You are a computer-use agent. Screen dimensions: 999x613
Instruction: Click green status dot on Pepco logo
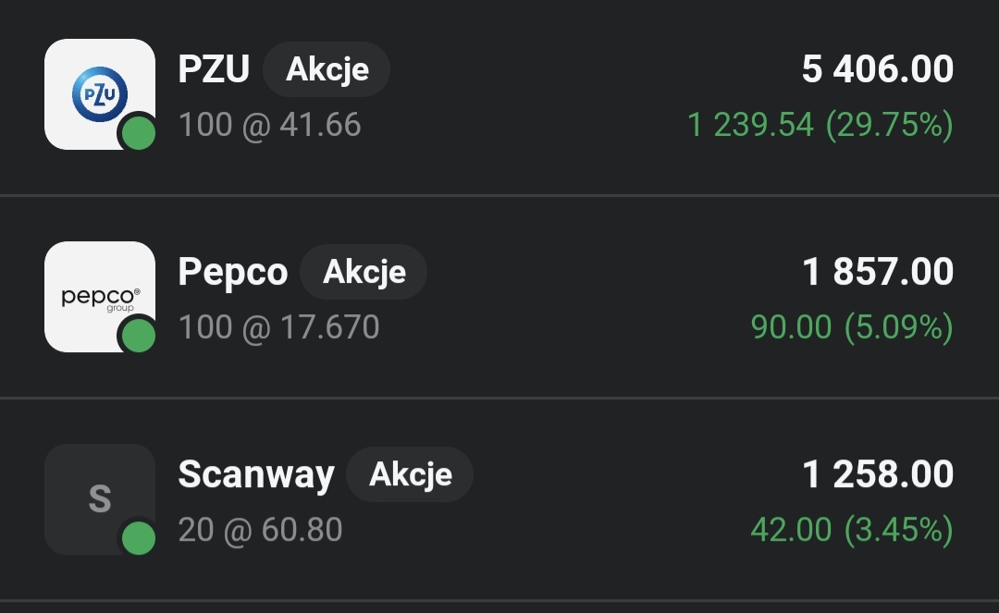click(139, 335)
